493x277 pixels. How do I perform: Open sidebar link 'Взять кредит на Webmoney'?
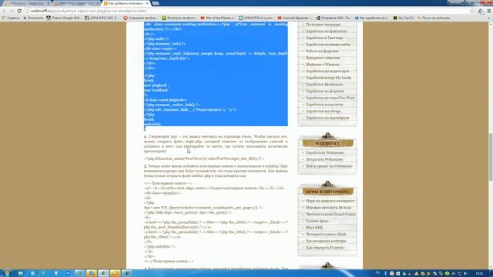point(329,166)
